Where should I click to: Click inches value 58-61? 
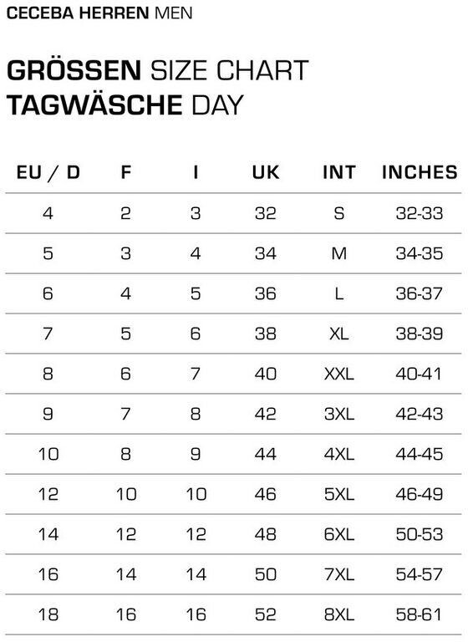pos(420,614)
